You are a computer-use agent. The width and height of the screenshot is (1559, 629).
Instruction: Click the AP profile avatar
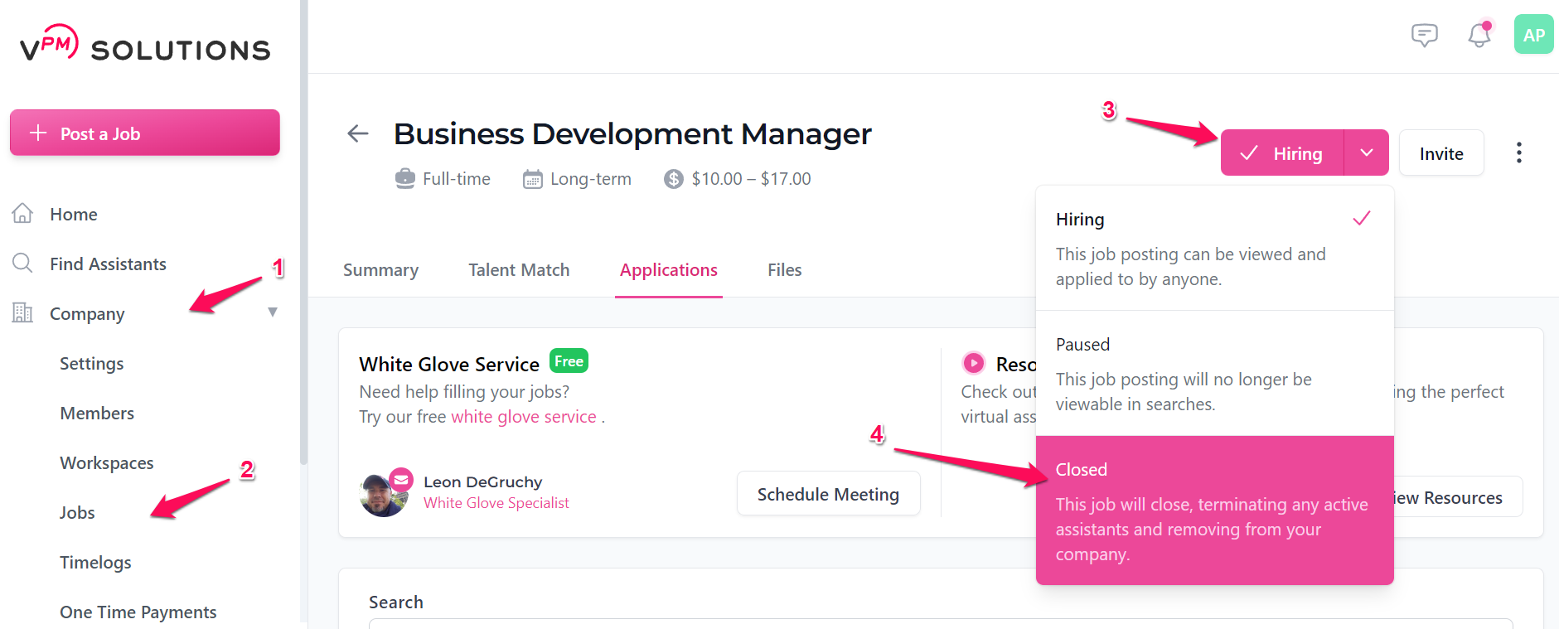[1532, 35]
